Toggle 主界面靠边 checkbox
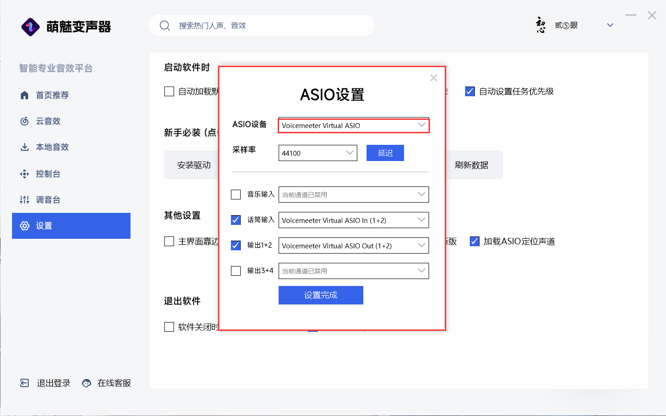 [x=169, y=241]
